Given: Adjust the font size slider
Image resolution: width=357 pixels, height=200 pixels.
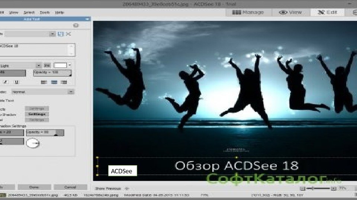Looking at the screenshot, I should (x=13, y=73).
